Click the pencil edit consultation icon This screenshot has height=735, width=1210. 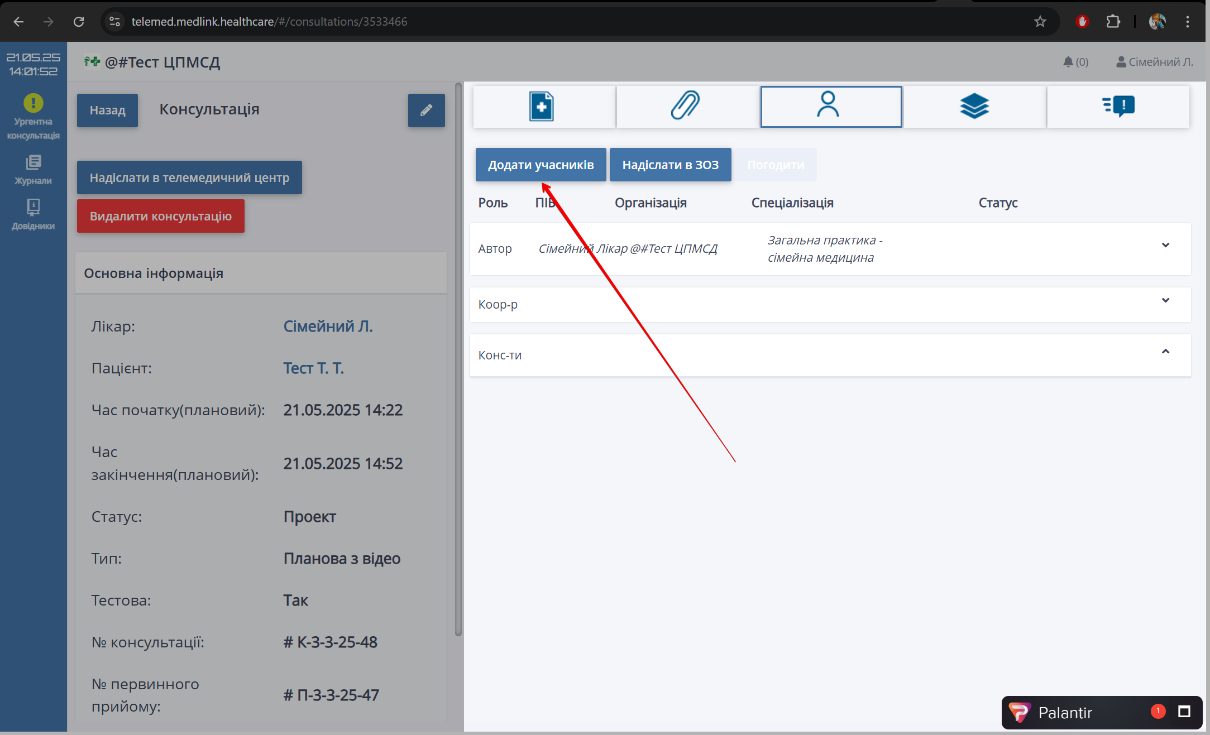(x=426, y=111)
